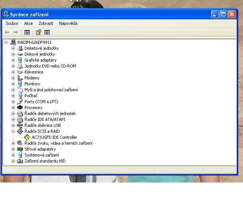The width and height of the screenshot is (243, 214).
Task: Click the controller icon for Řadiče disketových jednotek
Action: pos(20,113)
